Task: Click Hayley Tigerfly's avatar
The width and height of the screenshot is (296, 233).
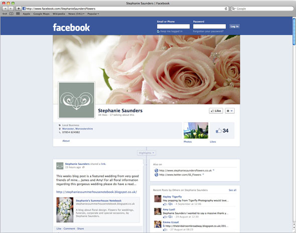Action: pyautogui.click(x=158, y=199)
